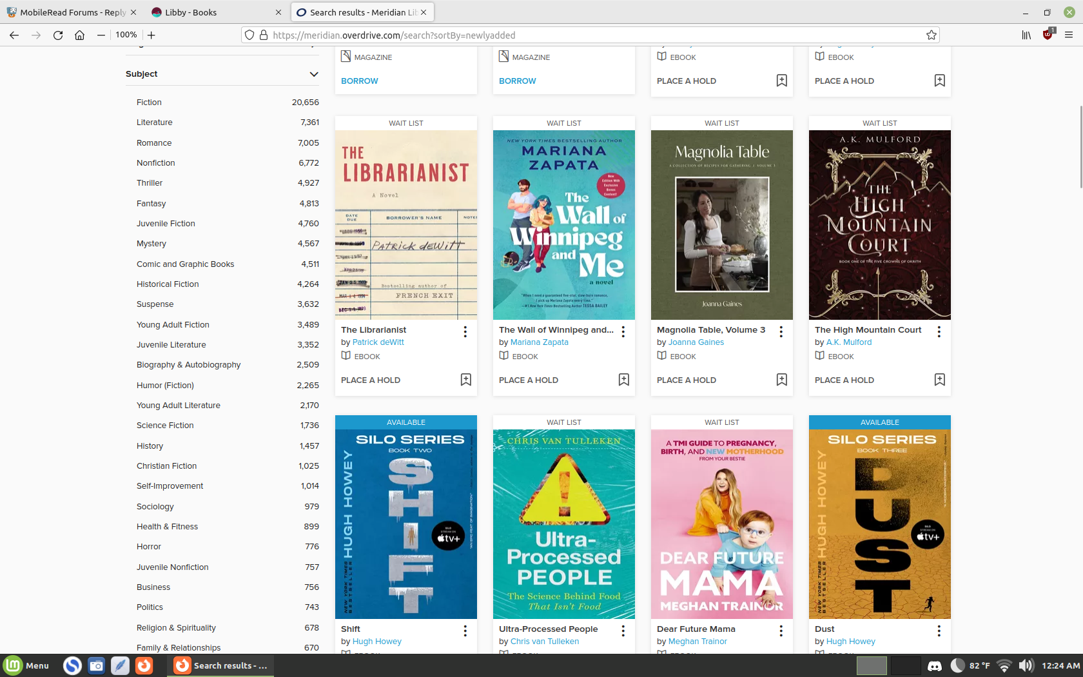Screen dimensions: 1083x677
Task: Zoom in with the plus icon
Action: point(151,35)
